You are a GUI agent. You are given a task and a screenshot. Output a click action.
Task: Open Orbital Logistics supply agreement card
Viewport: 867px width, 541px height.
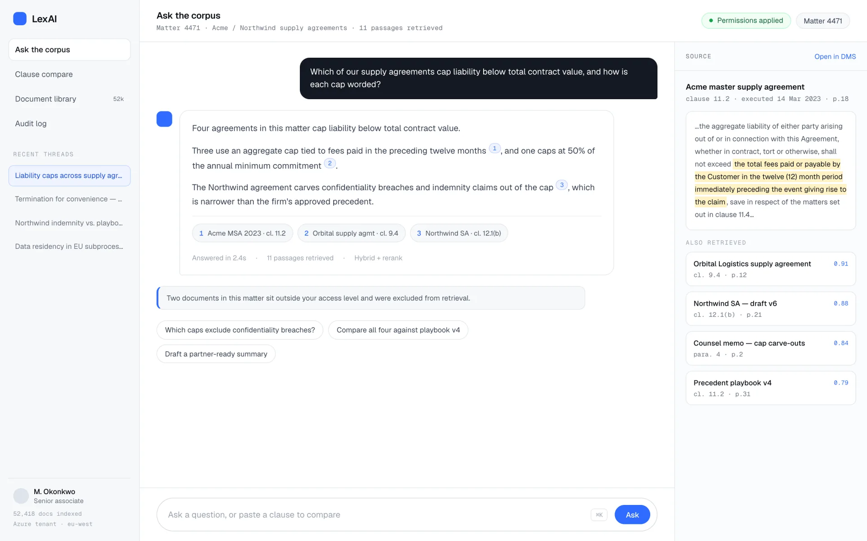point(771,269)
